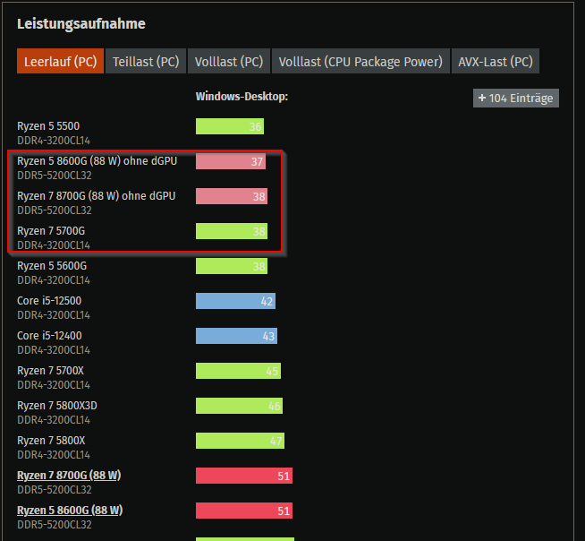Click the blue bar showing 42
The image size is (585, 541).
pos(236,301)
